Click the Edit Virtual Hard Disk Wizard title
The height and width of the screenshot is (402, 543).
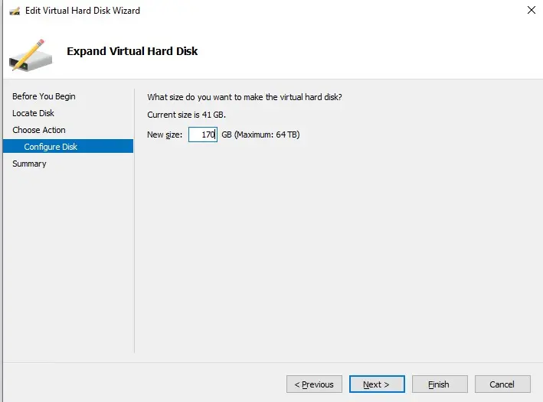pyautogui.click(x=83, y=11)
